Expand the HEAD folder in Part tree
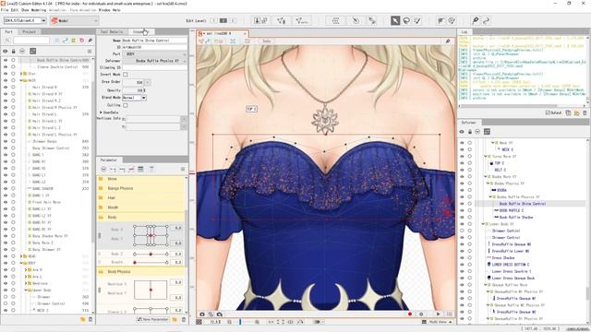 pyautogui.click(x=21, y=256)
